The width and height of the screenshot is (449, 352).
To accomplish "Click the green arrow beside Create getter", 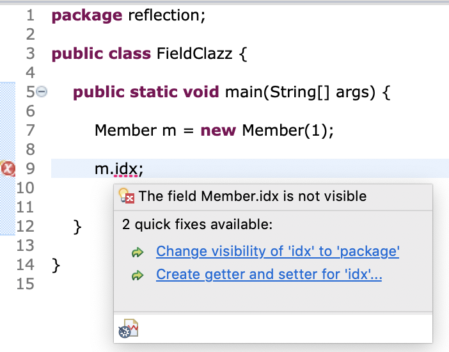I will tap(138, 275).
